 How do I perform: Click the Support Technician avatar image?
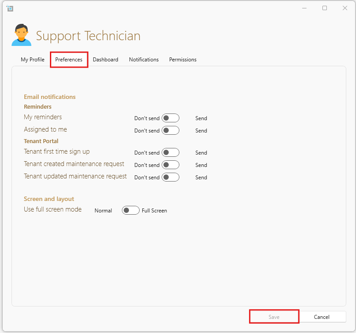tap(21, 35)
